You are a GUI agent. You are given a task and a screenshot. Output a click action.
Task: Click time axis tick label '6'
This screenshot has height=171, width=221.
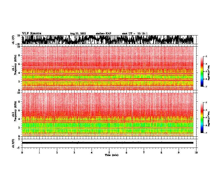click(x=126, y=153)
